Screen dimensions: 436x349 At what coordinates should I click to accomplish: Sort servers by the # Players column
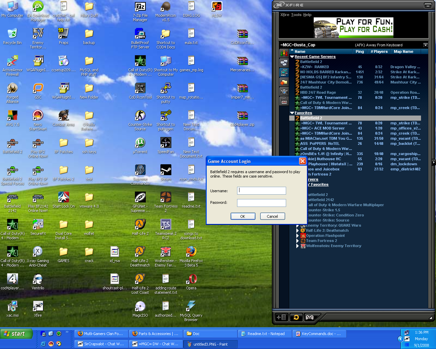[379, 51]
